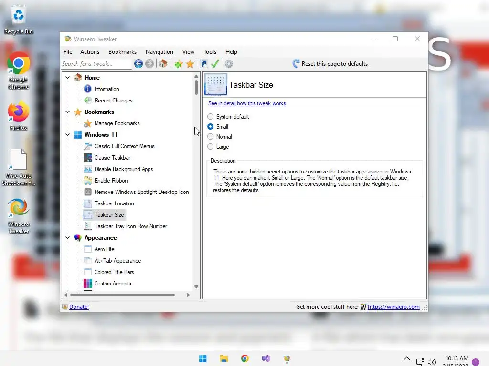This screenshot has height=366, width=489.
Task: Collapse the Windows 11 tree node
Action: click(67, 135)
